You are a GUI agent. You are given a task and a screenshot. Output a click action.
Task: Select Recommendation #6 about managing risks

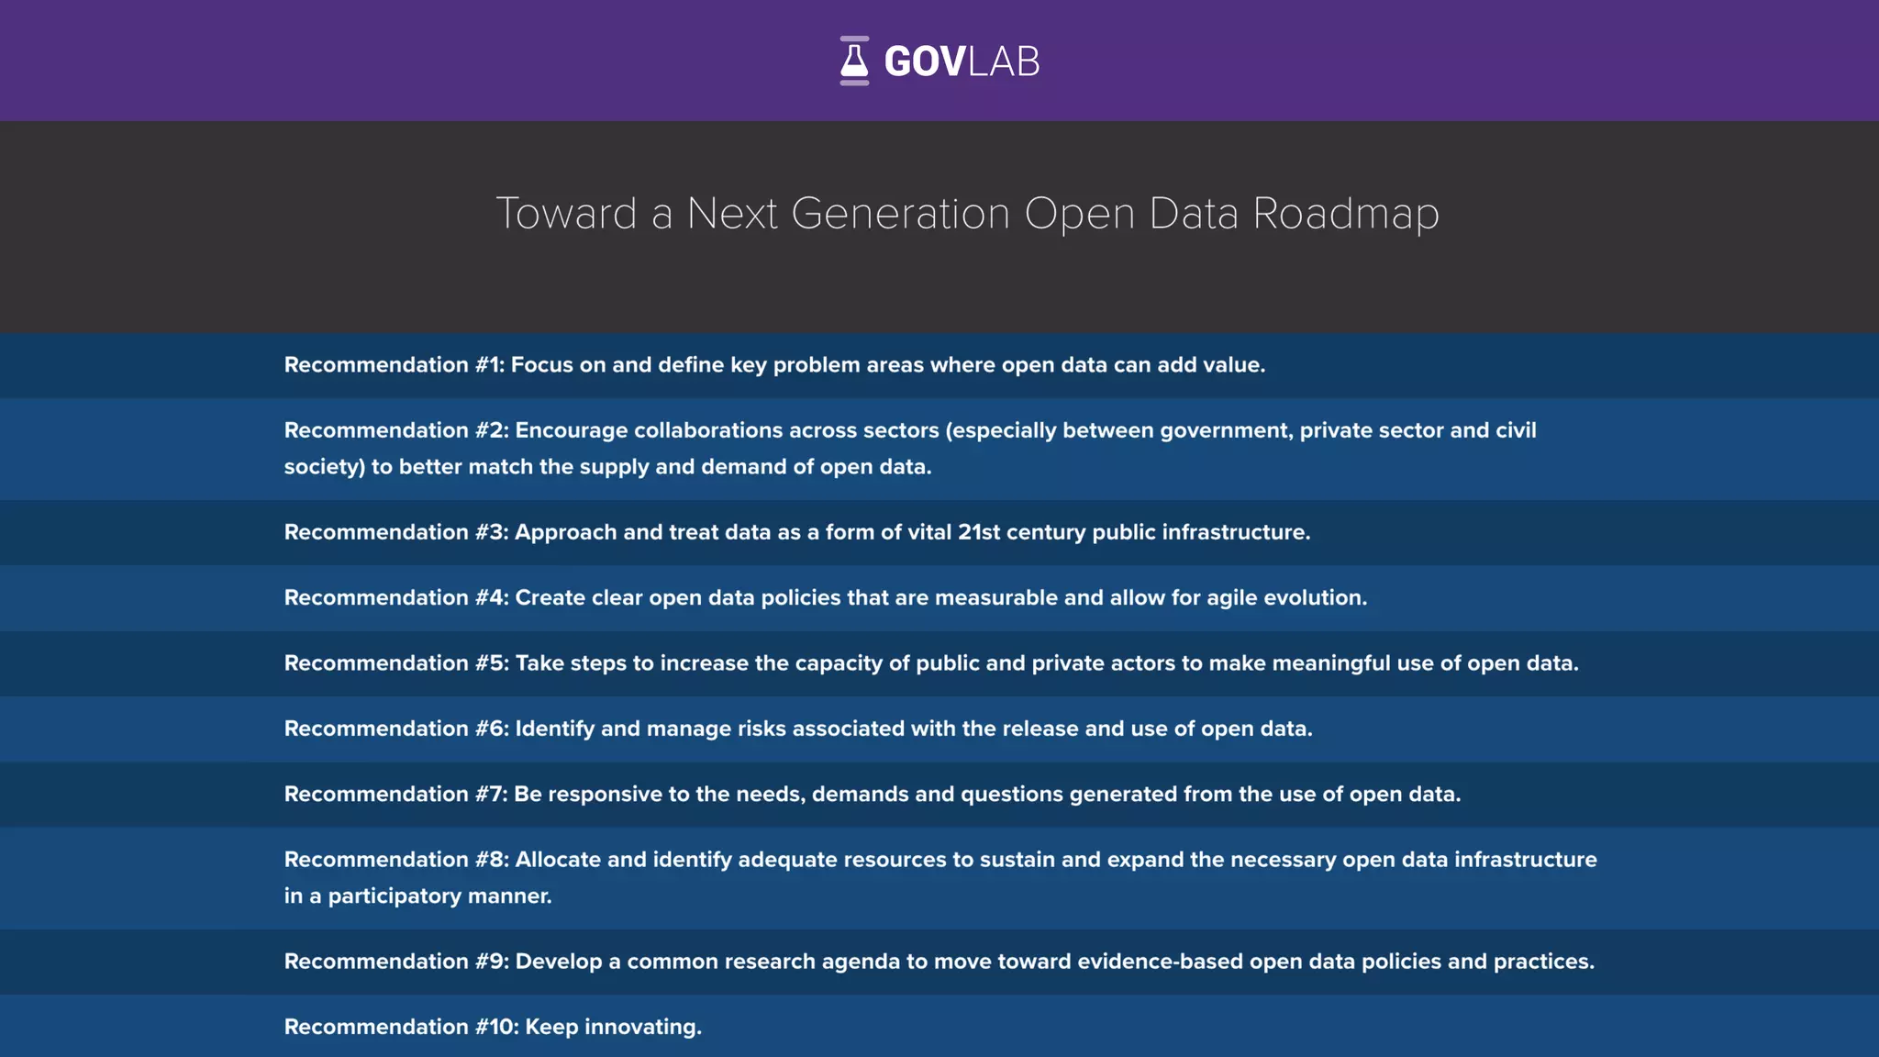(797, 729)
